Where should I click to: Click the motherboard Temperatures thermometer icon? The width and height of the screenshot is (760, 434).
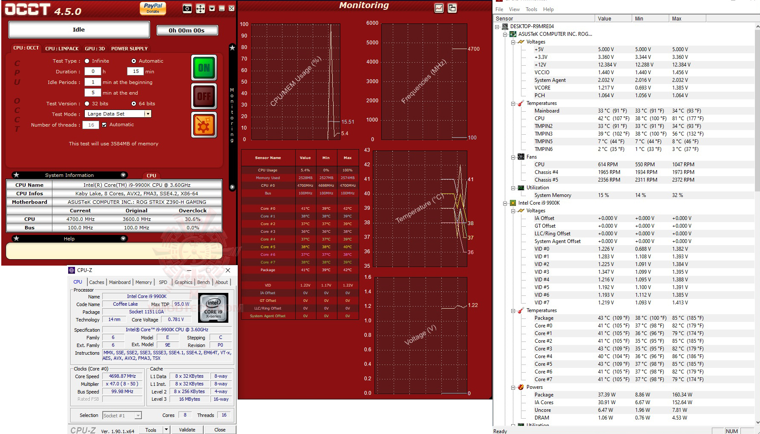point(521,103)
